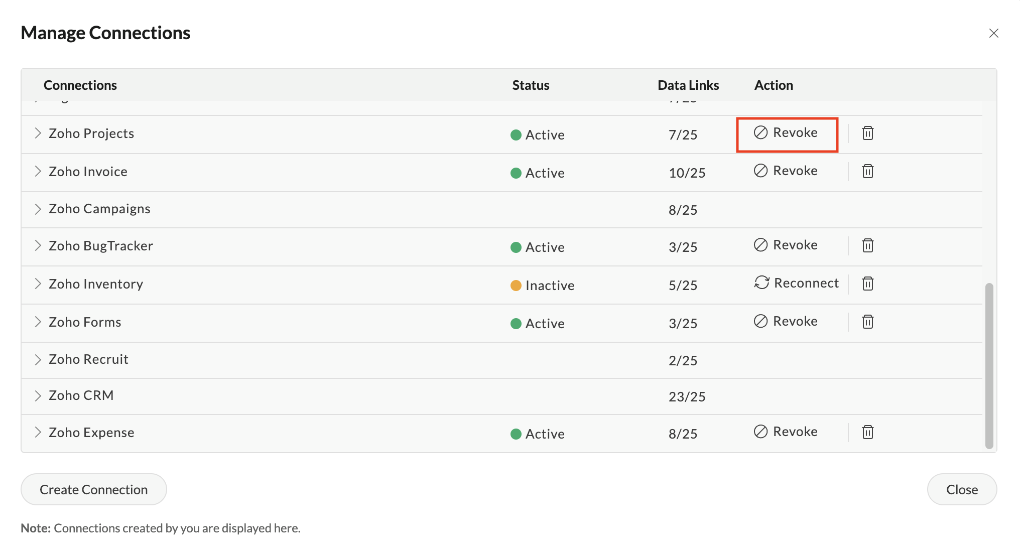Revoke the Zoho BugTracker connection
1020x555 pixels.
[786, 245]
